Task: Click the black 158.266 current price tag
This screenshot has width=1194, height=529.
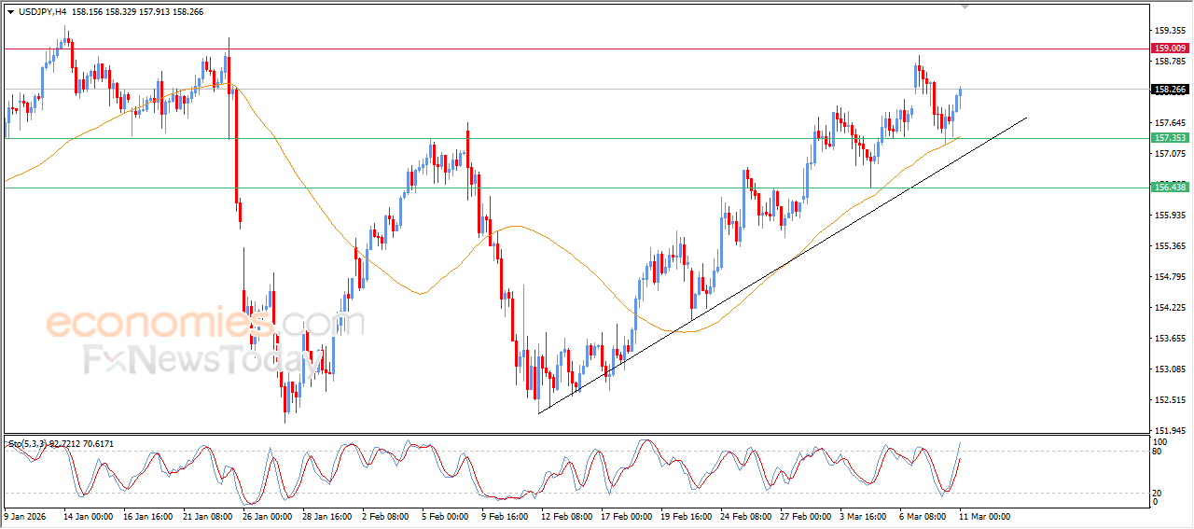Action: coord(1170,90)
